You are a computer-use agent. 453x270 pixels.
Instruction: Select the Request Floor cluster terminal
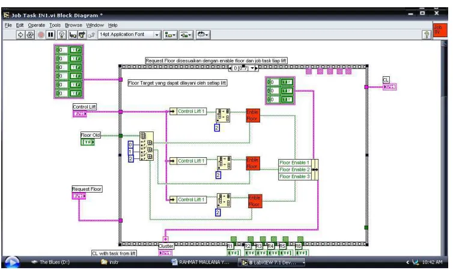click(x=79, y=196)
